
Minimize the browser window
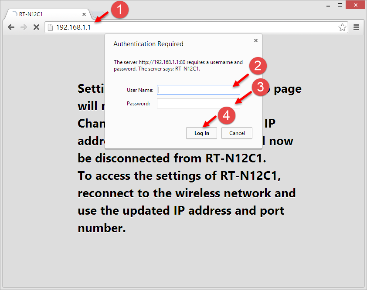click(328, 5)
